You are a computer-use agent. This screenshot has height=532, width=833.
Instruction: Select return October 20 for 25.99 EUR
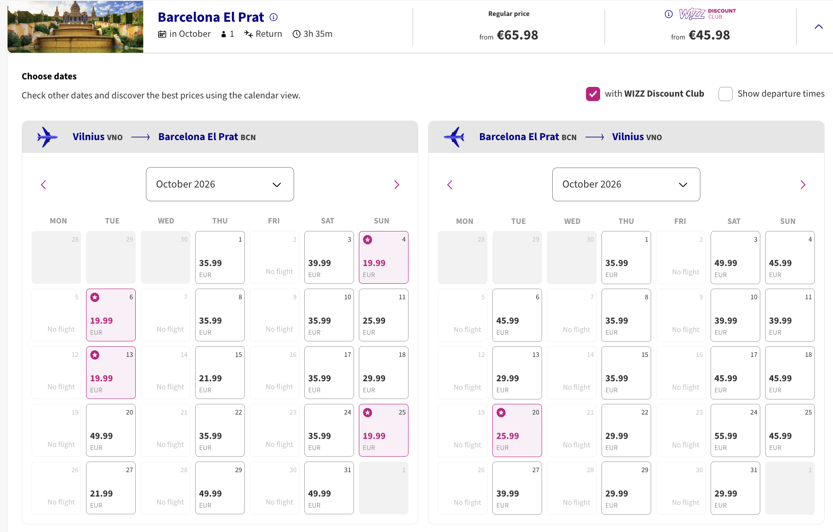[x=517, y=430]
